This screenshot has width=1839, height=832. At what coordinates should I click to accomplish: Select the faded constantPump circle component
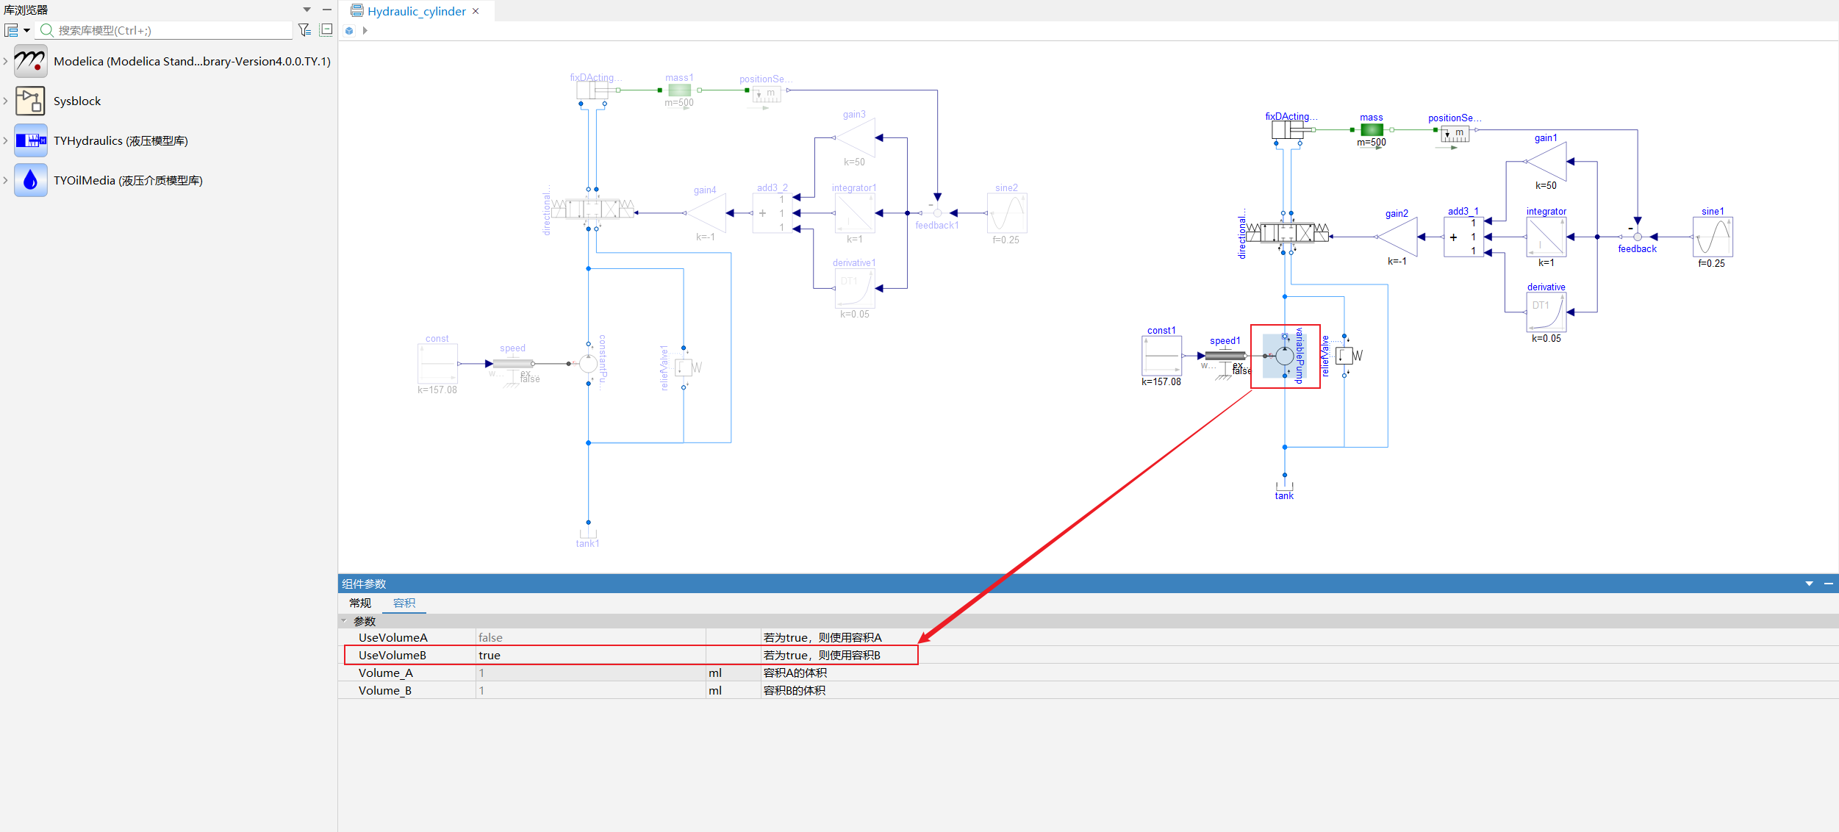(x=588, y=364)
